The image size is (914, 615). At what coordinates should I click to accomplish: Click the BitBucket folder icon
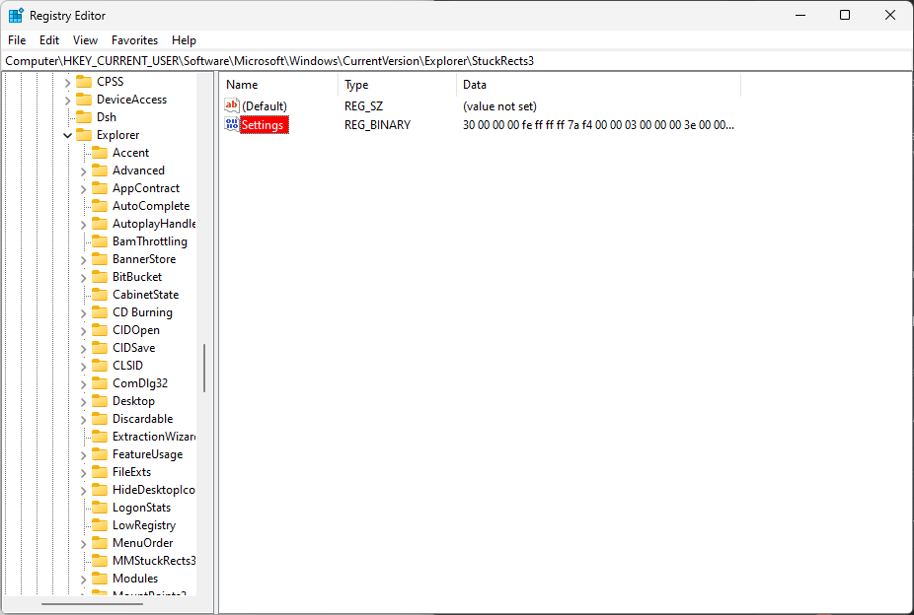tap(100, 276)
